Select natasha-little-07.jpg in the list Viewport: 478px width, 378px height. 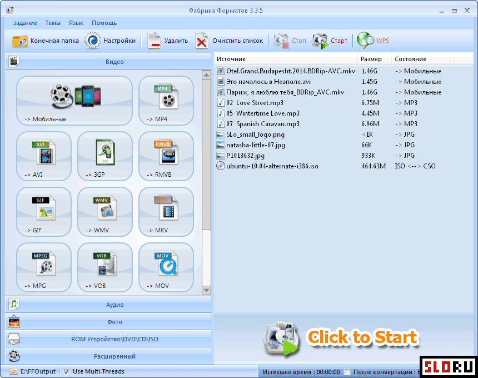(x=256, y=145)
